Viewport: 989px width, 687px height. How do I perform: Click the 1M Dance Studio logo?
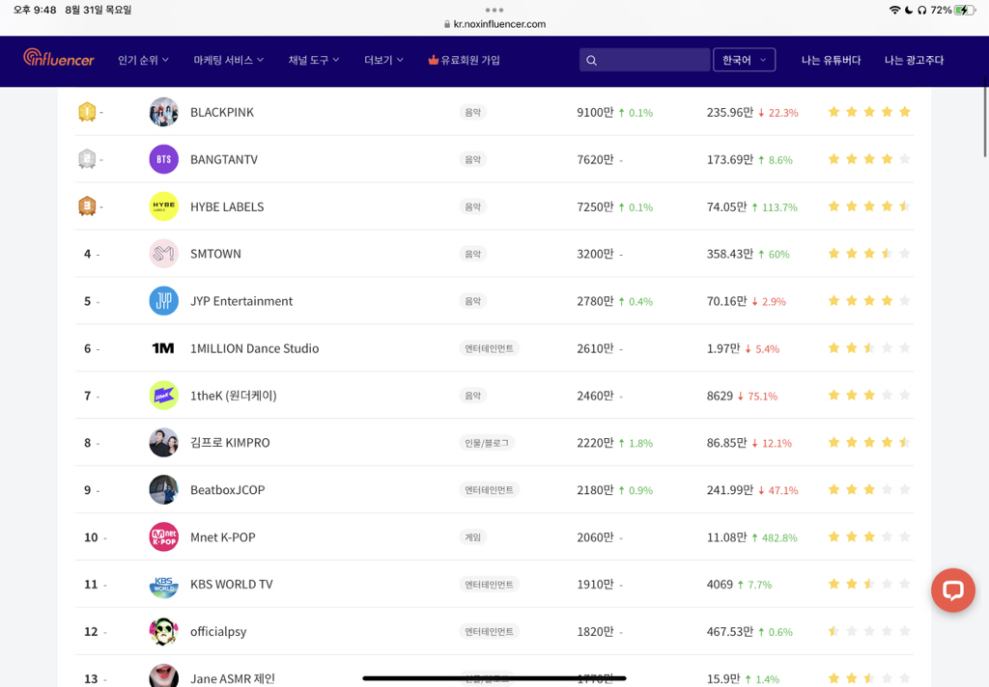(163, 348)
